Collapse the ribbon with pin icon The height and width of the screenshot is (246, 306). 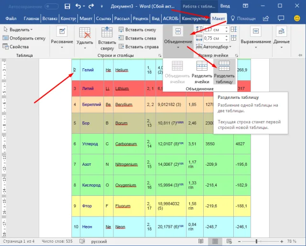click(x=300, y=55)
